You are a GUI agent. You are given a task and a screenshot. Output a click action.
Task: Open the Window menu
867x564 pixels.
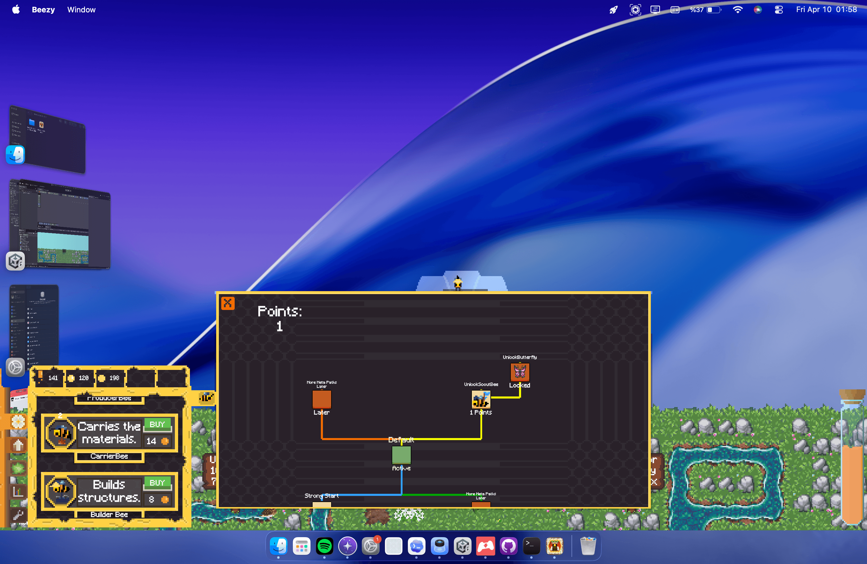81,10
